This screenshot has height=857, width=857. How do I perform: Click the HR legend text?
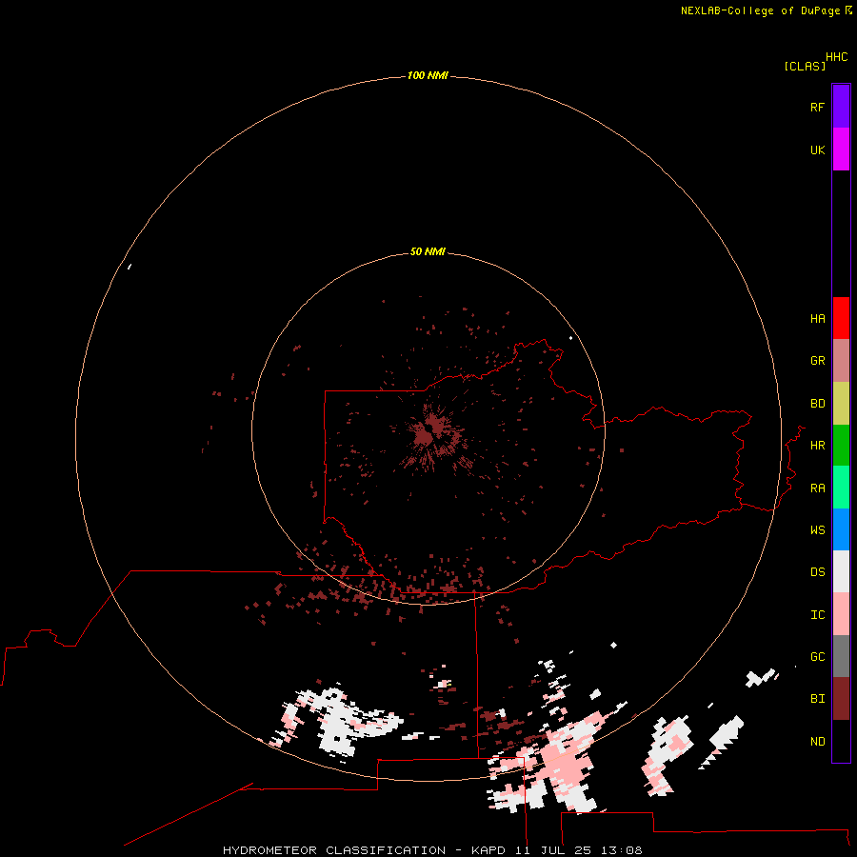(817, 446)
